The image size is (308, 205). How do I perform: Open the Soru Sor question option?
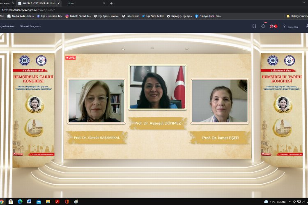[290, 27]
